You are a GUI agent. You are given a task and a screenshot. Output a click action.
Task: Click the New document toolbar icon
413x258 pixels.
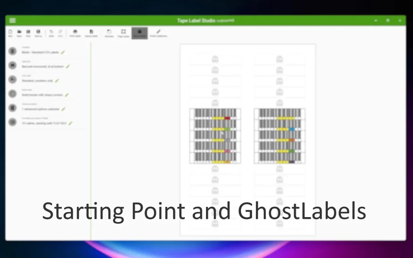point(10,33)
